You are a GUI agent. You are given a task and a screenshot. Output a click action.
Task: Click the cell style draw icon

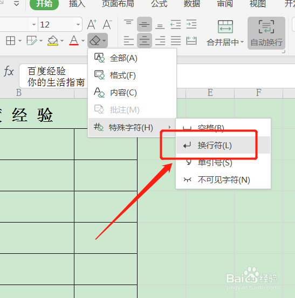(32, 40)
